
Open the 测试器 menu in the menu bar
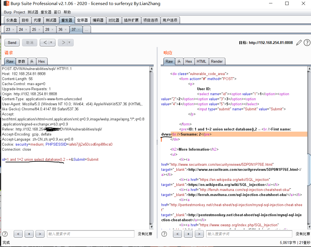coord(33,12)
